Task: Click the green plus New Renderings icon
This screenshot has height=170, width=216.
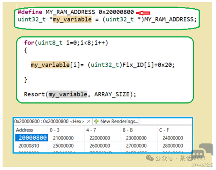Action: [x=97, y=122]
